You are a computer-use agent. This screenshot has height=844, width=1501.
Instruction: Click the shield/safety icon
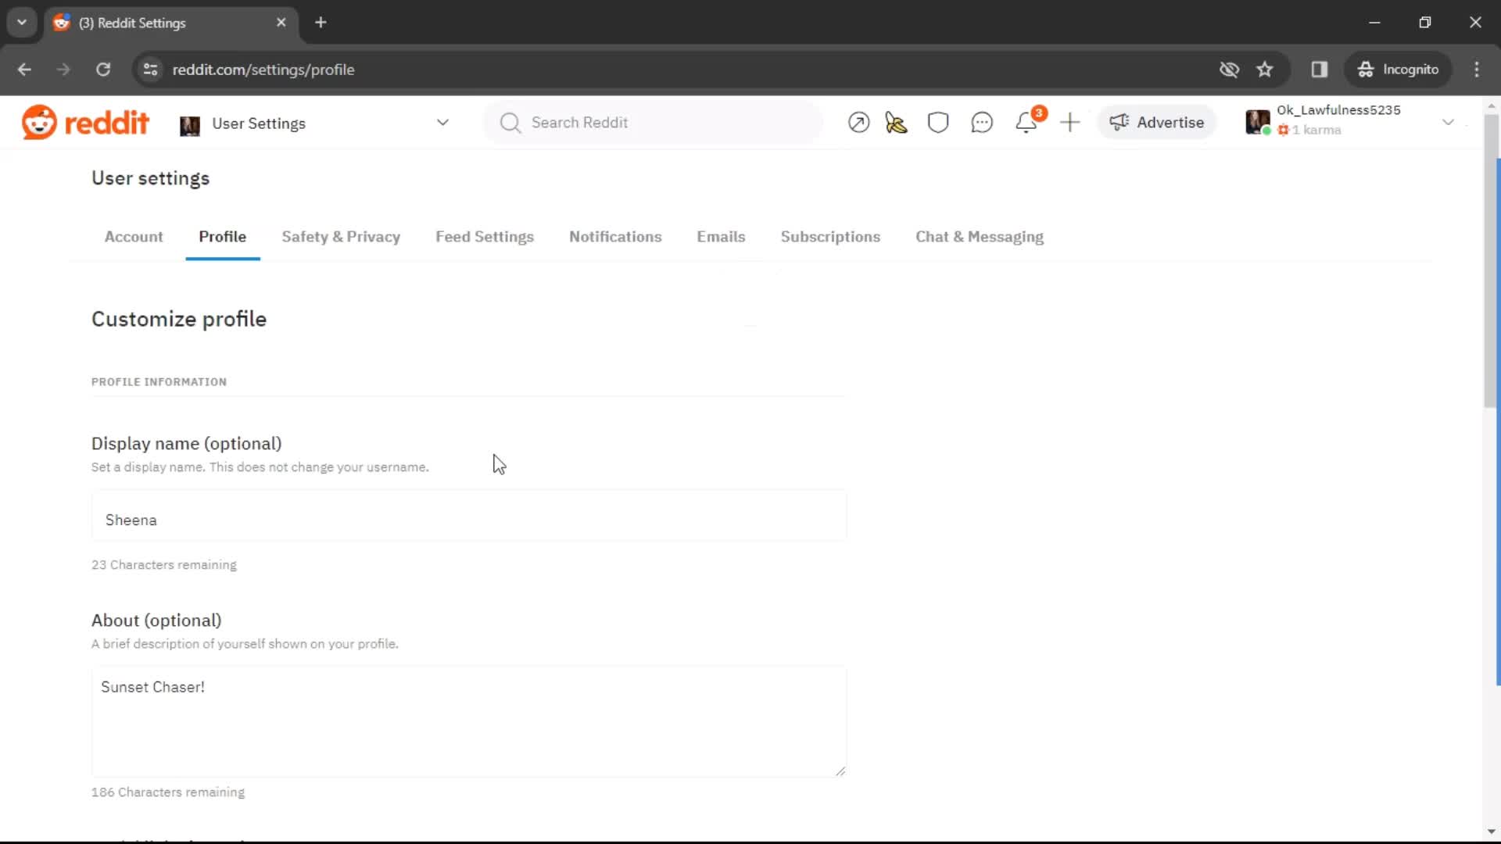[937, 122]
